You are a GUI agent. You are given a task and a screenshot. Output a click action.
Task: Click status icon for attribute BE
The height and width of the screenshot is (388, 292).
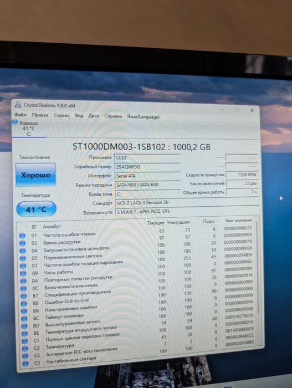(25, 334)
